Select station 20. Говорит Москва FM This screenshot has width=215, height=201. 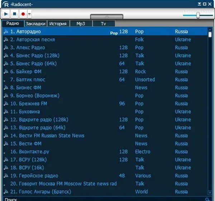coord(105,183)
